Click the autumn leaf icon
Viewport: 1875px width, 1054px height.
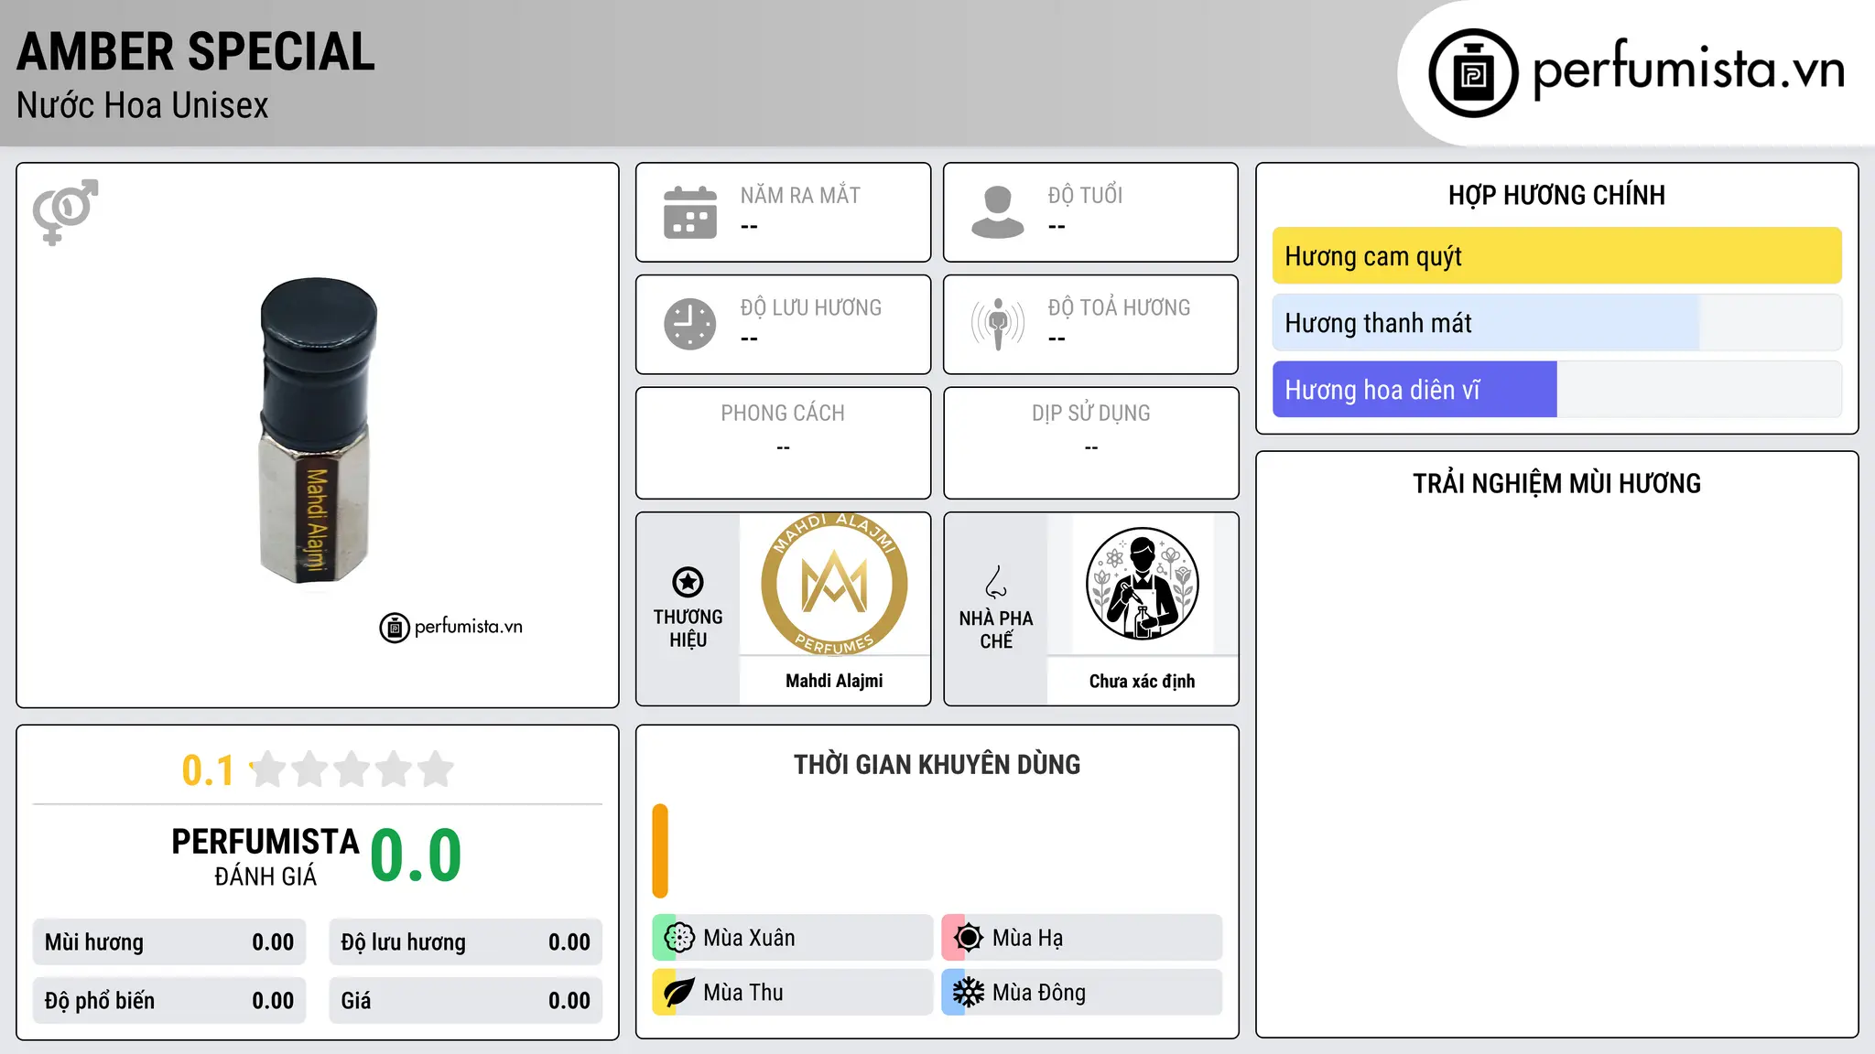tap(679, 993)
